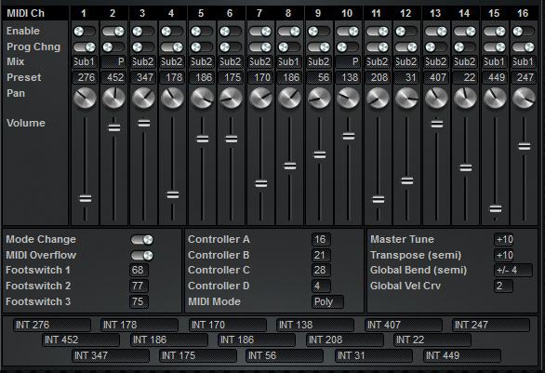Click the Preset field showing 452
Screen dimensions: 545x373
113,77
